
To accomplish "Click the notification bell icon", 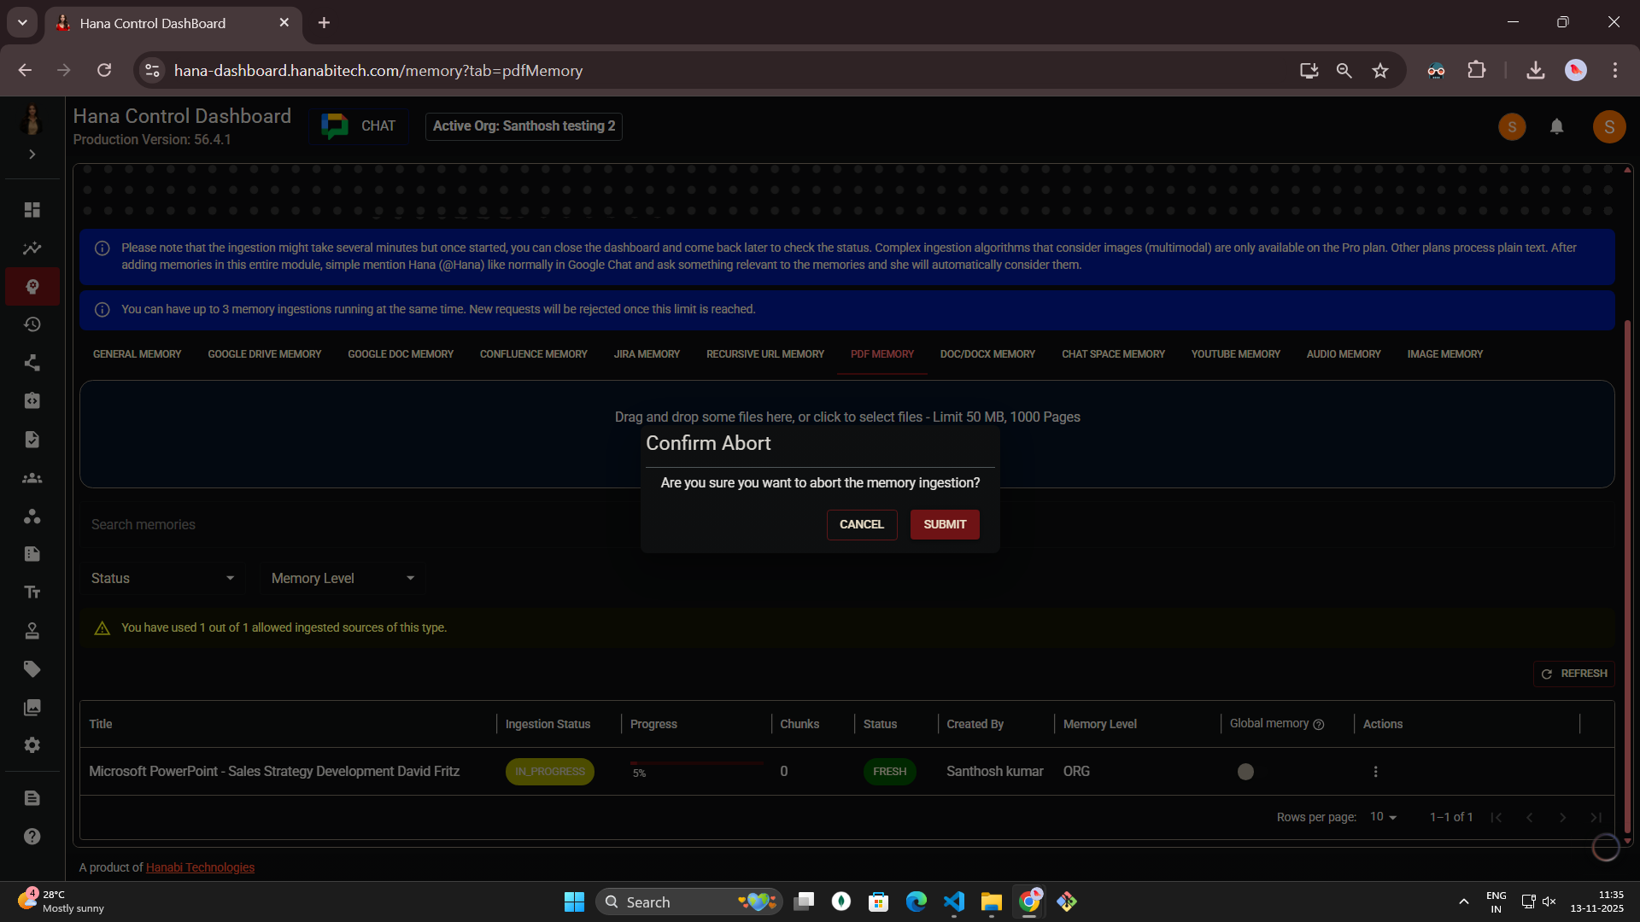I will [x=1556, y=126].
